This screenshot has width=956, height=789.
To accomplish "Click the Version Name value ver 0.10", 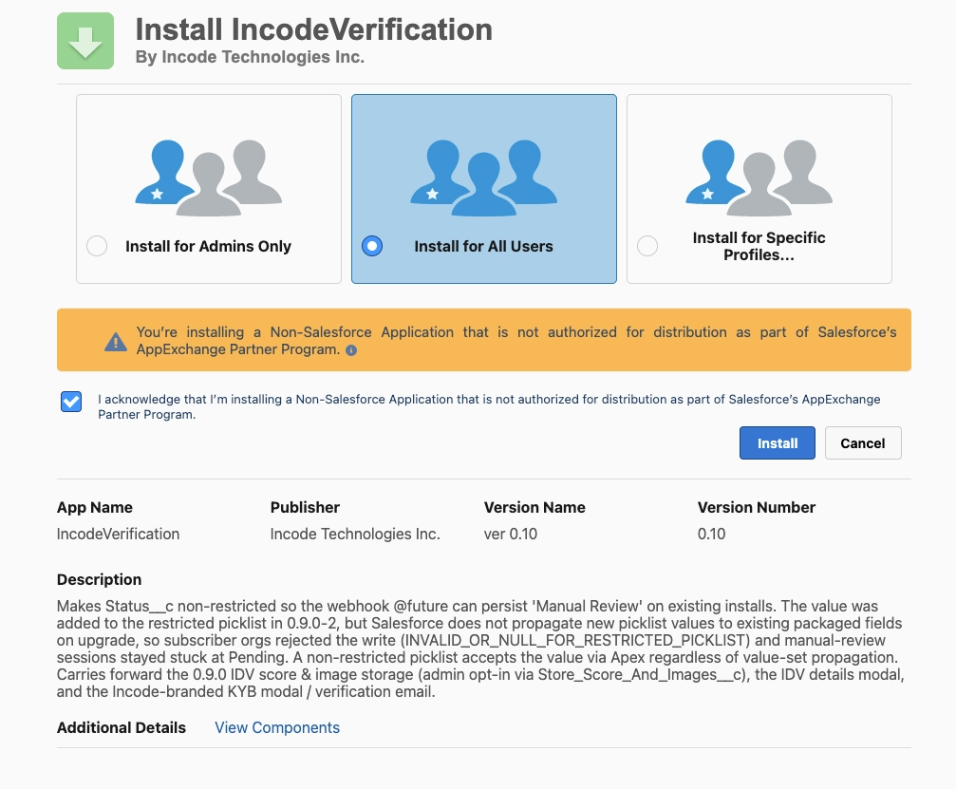I will (511, 535).
